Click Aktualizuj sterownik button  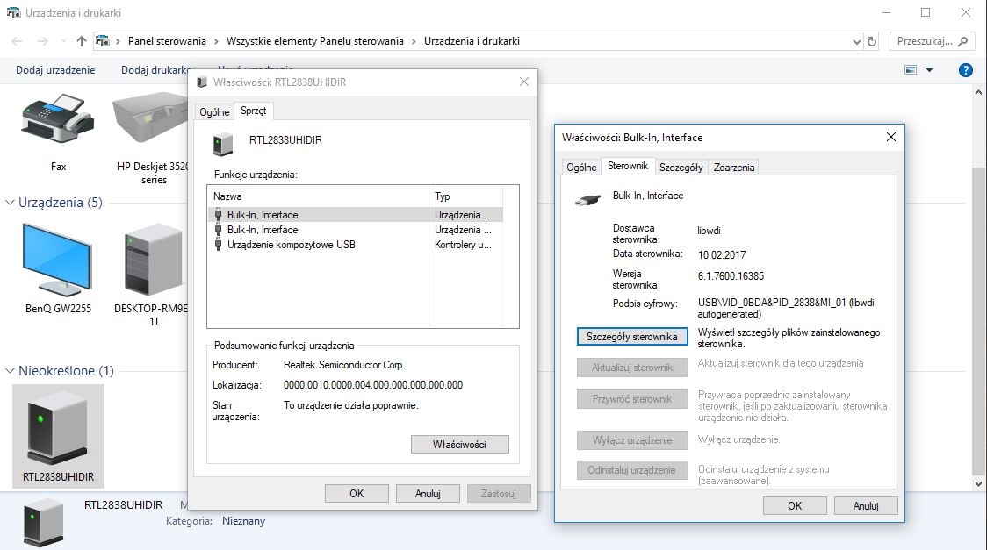coord(632,368)
